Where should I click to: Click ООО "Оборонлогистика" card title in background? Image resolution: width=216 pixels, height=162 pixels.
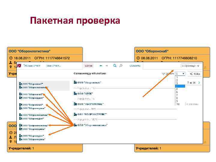tap(29, 51)
